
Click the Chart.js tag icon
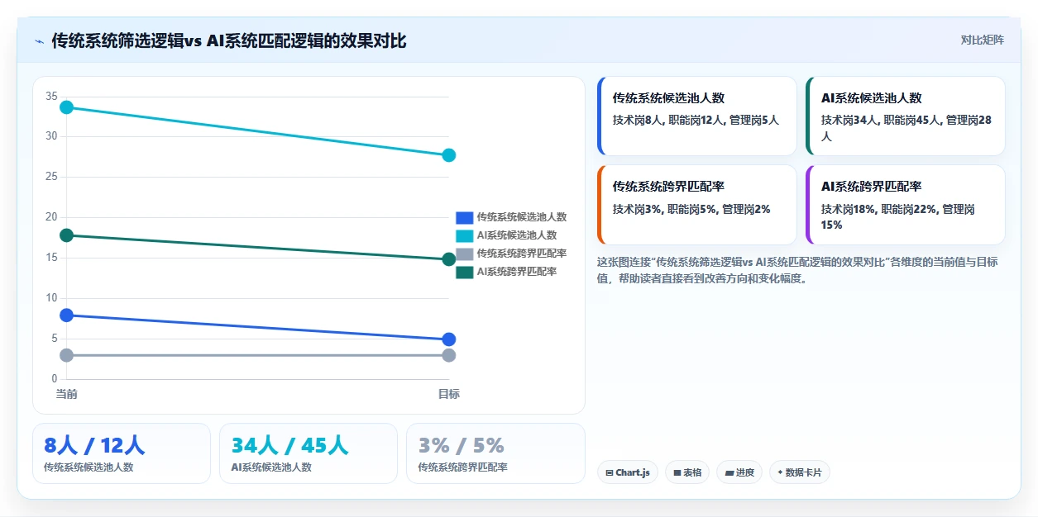coord(610,473)
